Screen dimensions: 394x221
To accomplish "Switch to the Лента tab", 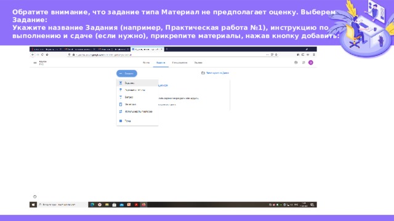I will [147, 63].
